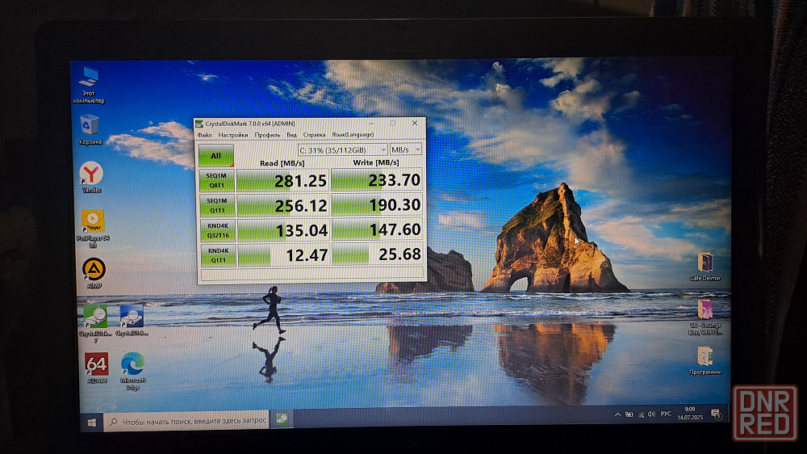
Task: Click the 281.25 read result
Action: point(282,180)
